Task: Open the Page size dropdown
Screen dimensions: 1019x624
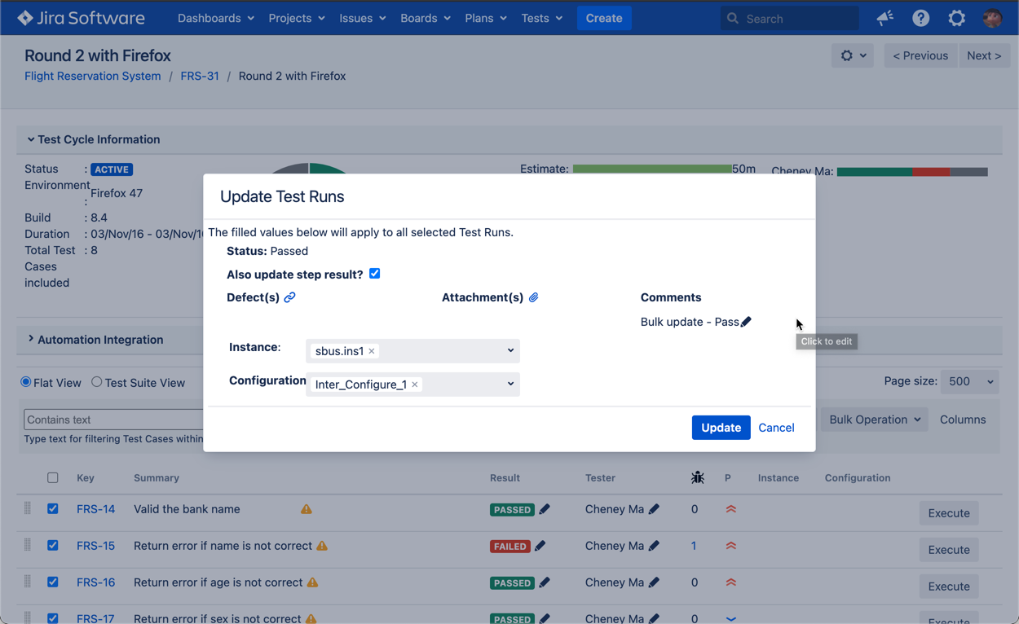Action: click(969, 381)
